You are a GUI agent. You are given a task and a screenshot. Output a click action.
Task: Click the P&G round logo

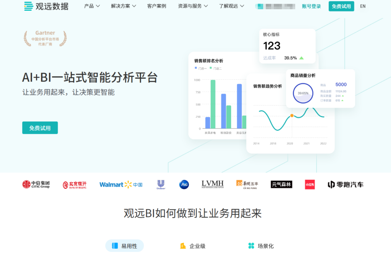coord(184,184)
